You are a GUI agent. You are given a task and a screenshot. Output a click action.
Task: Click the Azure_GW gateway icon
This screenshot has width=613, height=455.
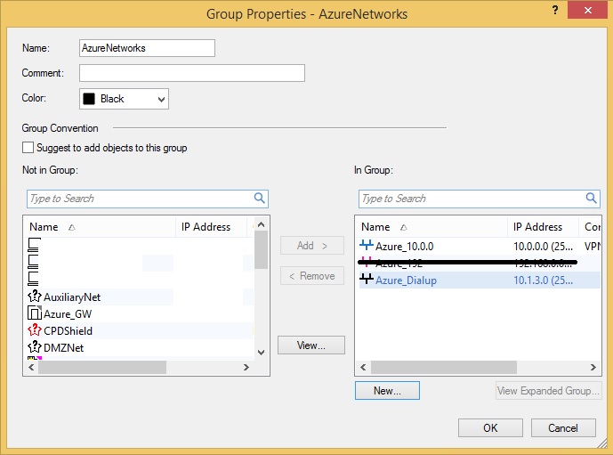(35, 313)
